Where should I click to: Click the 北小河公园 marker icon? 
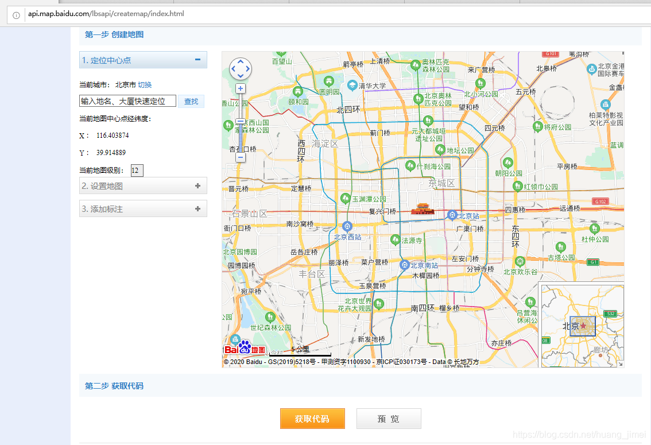point(480,83)
